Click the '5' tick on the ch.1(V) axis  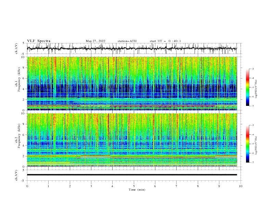(x=24, y=43)
